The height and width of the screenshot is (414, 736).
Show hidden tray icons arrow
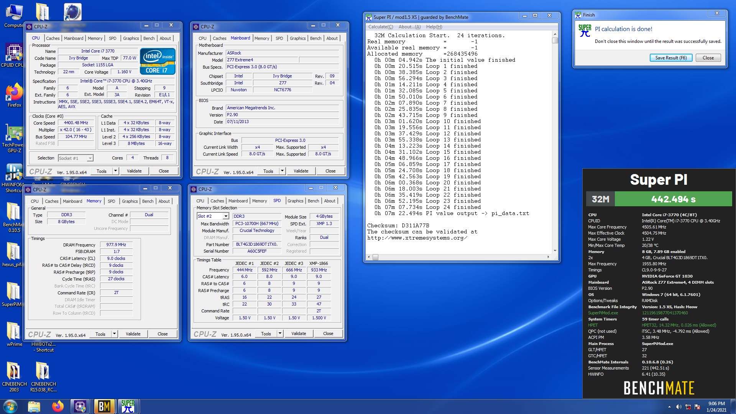point(669,407)
